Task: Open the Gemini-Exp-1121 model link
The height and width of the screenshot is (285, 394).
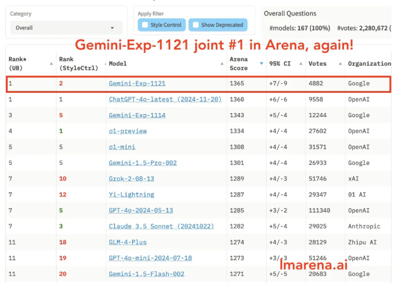Action: [x=137, y=84]
